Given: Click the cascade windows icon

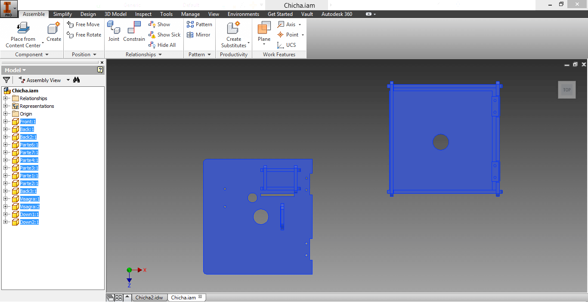Looking at the screenshot, I should pos(110,297).
